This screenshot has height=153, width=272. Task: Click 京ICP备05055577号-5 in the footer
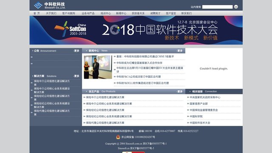pos(142,148)
